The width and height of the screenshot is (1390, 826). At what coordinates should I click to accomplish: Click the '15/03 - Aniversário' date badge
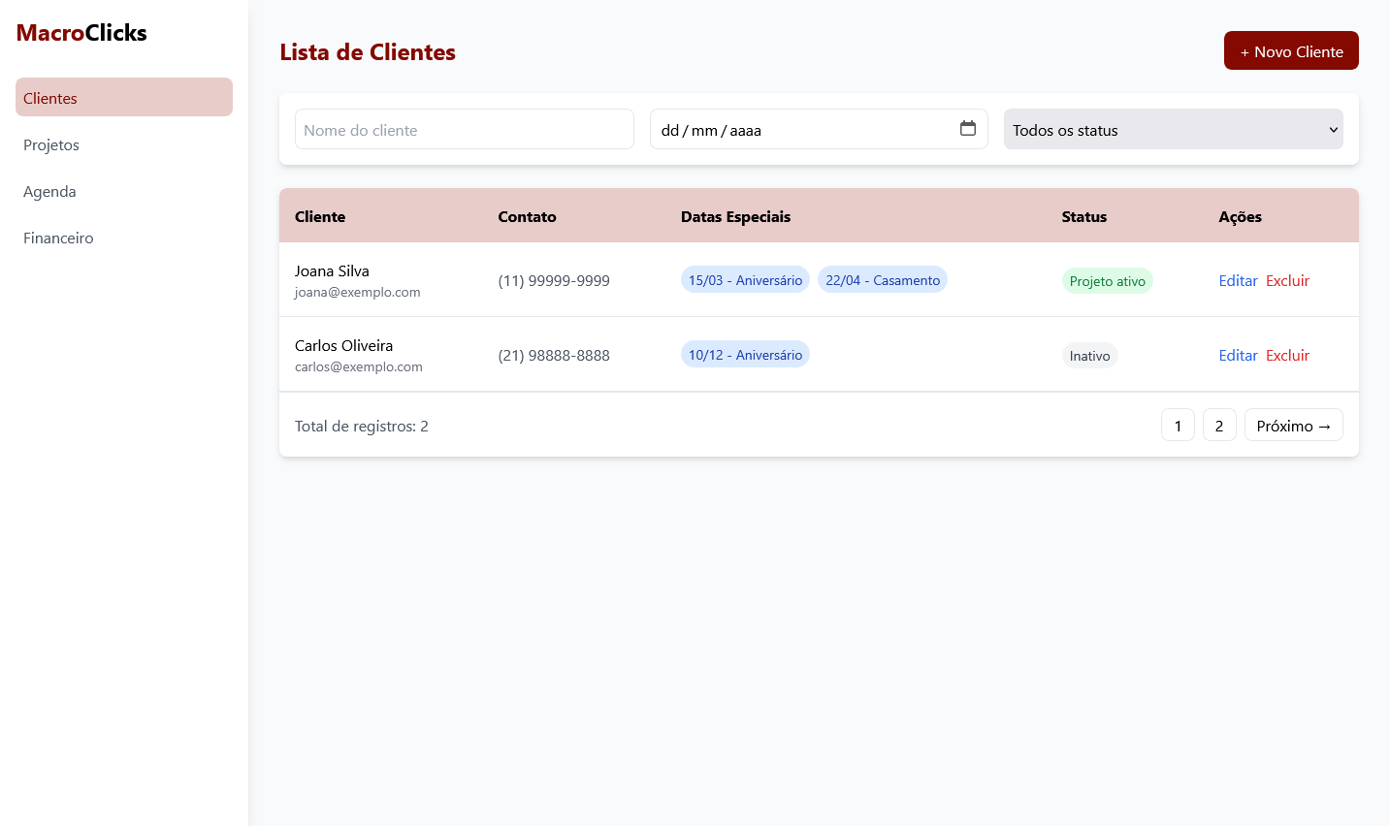[x=745, y=279]
